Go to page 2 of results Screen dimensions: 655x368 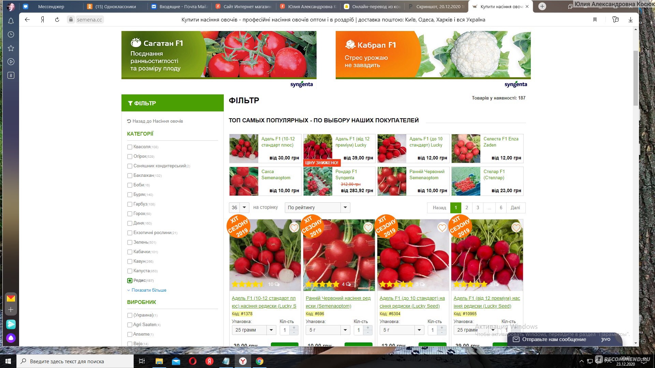click(x=467, y=208)
